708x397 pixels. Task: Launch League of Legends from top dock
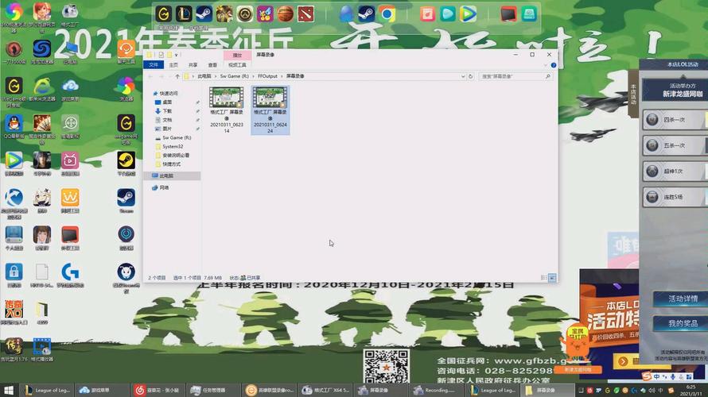[184, 14]
